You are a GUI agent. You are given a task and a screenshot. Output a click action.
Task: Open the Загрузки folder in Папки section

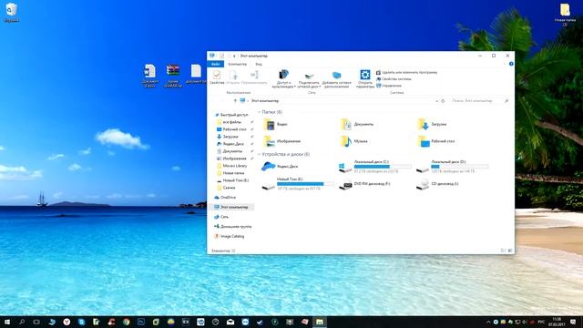(432, 124)
